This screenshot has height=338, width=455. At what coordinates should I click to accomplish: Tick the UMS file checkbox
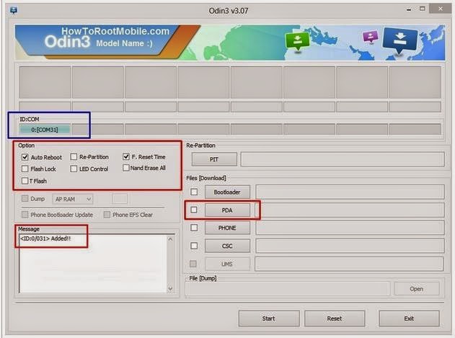click(x=193, y=264)
